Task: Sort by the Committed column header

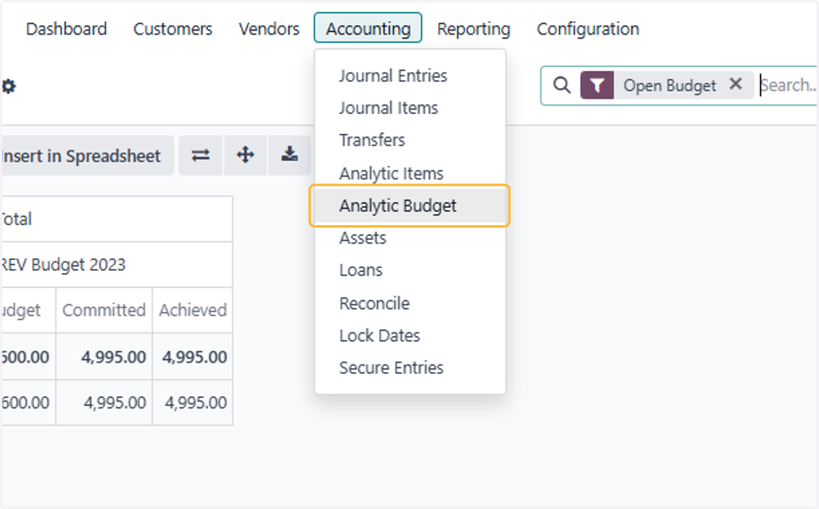Action: pos(104,310)
